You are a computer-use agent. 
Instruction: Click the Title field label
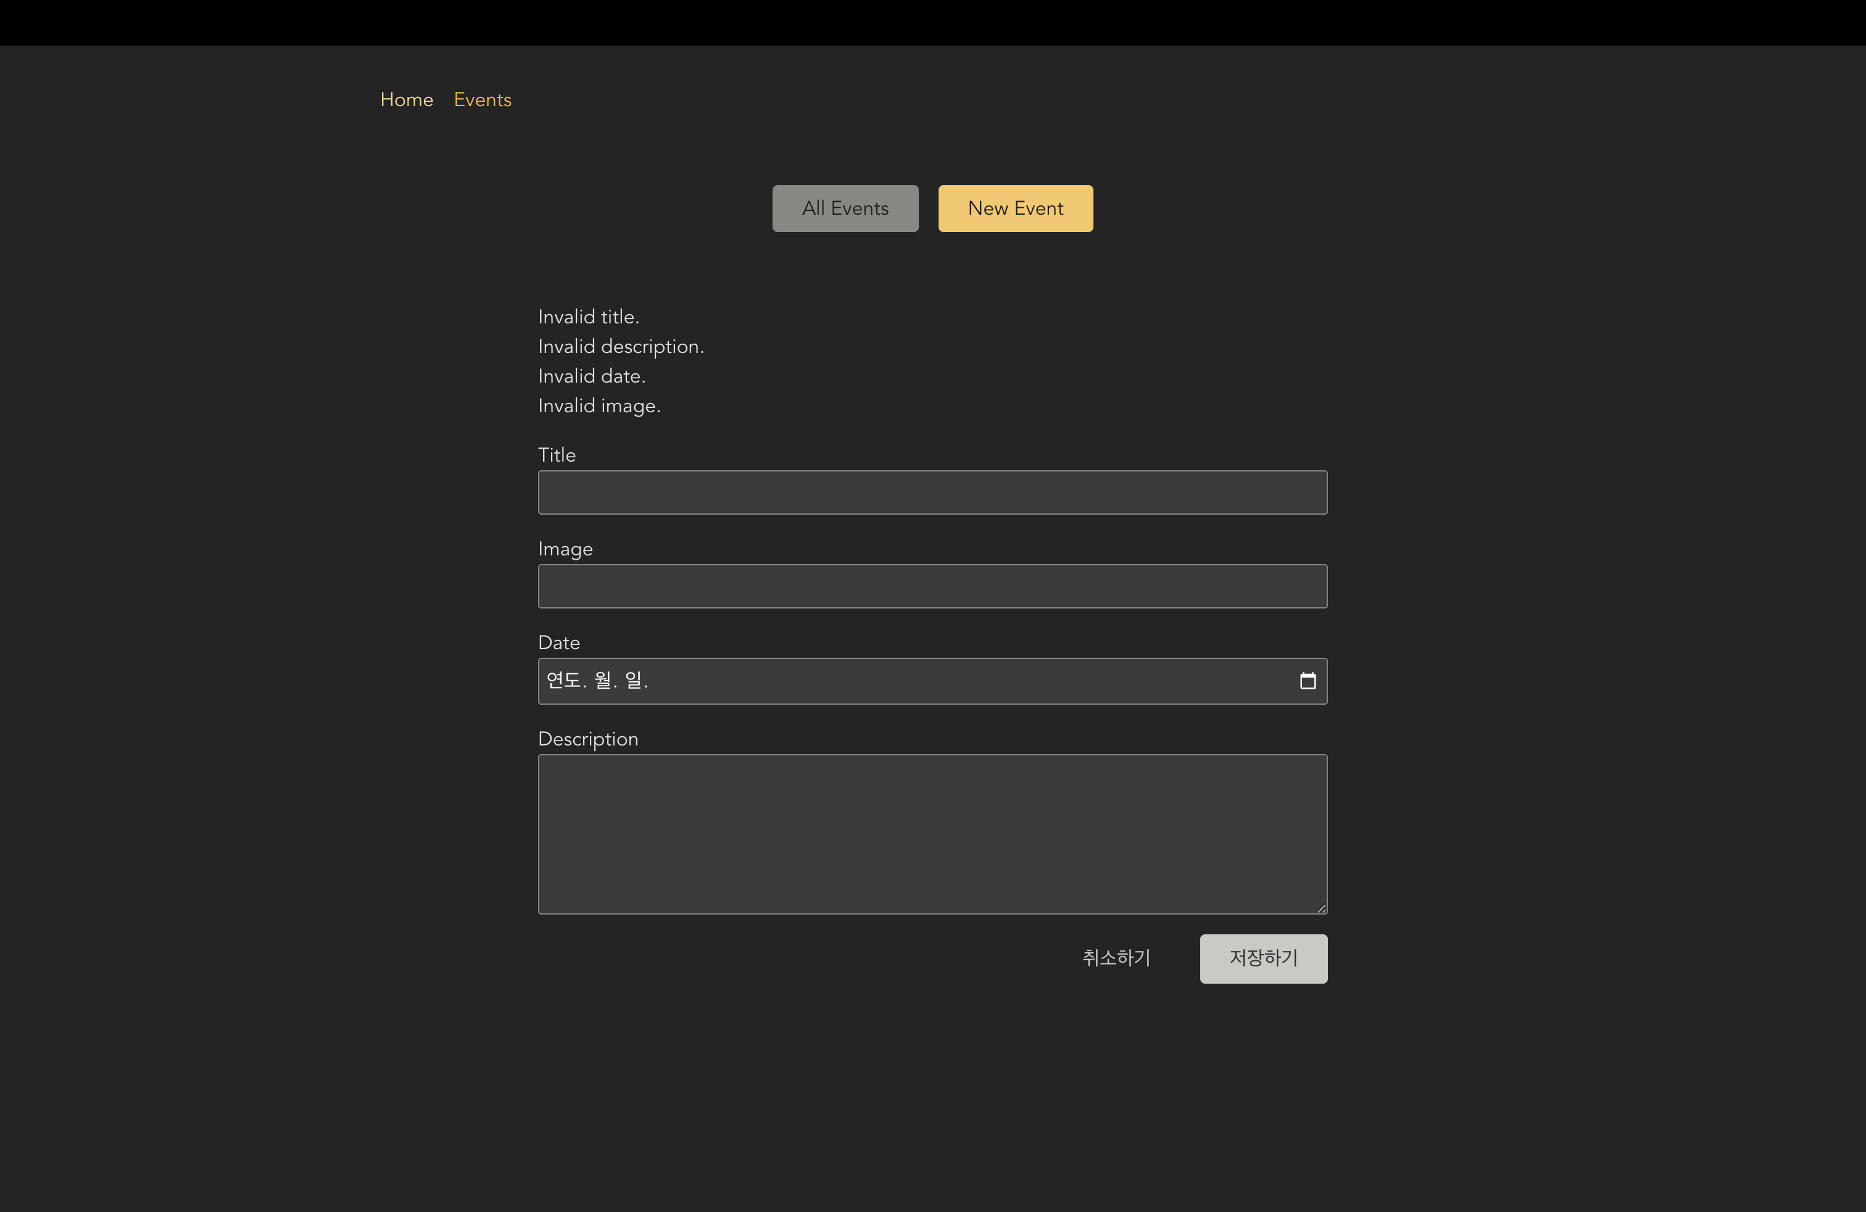click(x=557, y=455)
